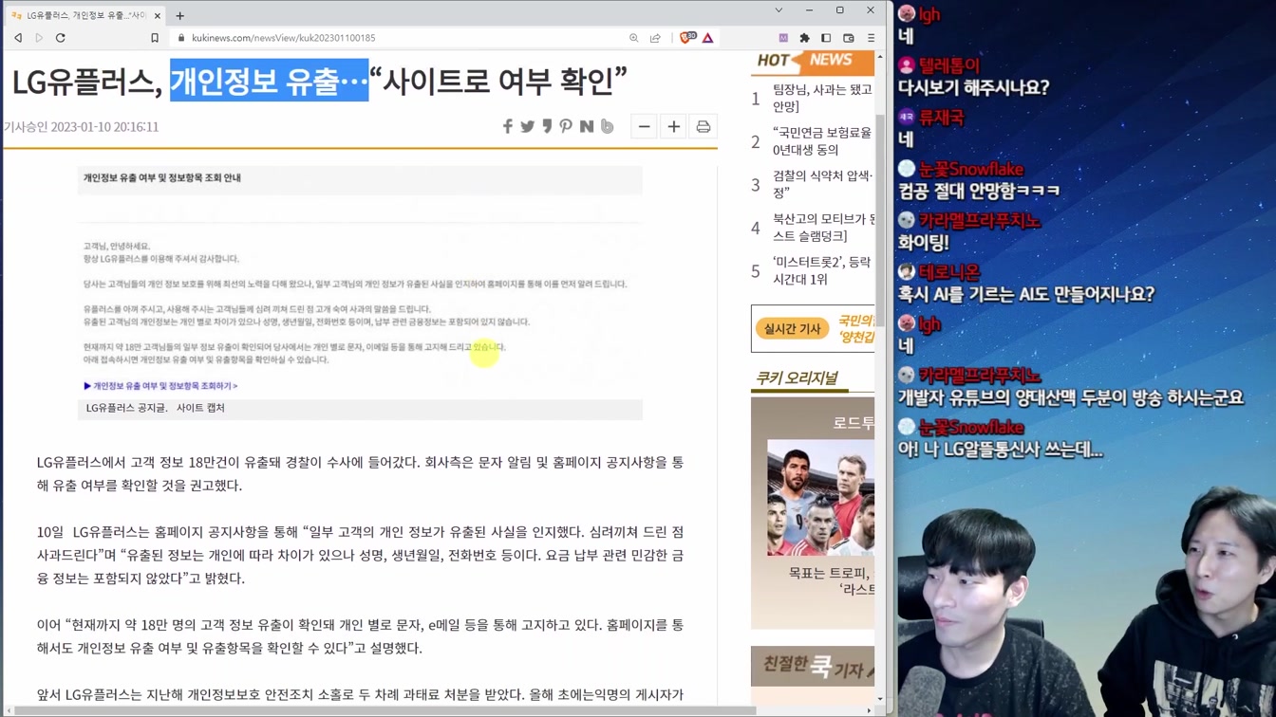Open the zoom magnifier icon in address bar
The width and height of the screenshot is (1276, 717).
click(x=633, y=38)
